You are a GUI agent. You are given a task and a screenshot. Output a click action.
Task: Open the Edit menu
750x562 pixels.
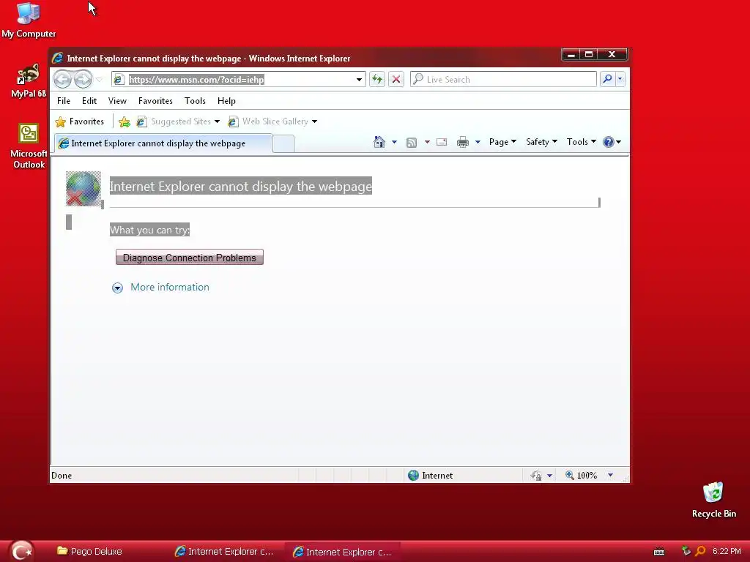(89, 101)
